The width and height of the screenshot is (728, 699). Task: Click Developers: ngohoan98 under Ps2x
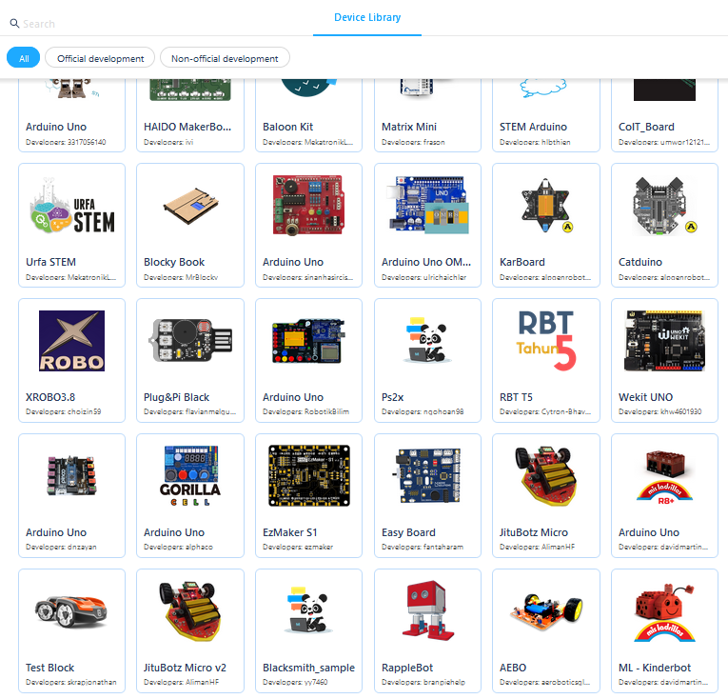[423, 411]
